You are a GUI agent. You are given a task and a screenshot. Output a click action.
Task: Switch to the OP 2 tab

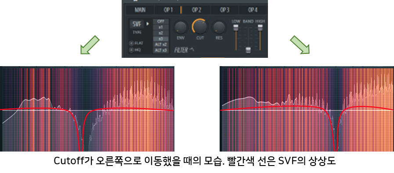pos(196,10)
